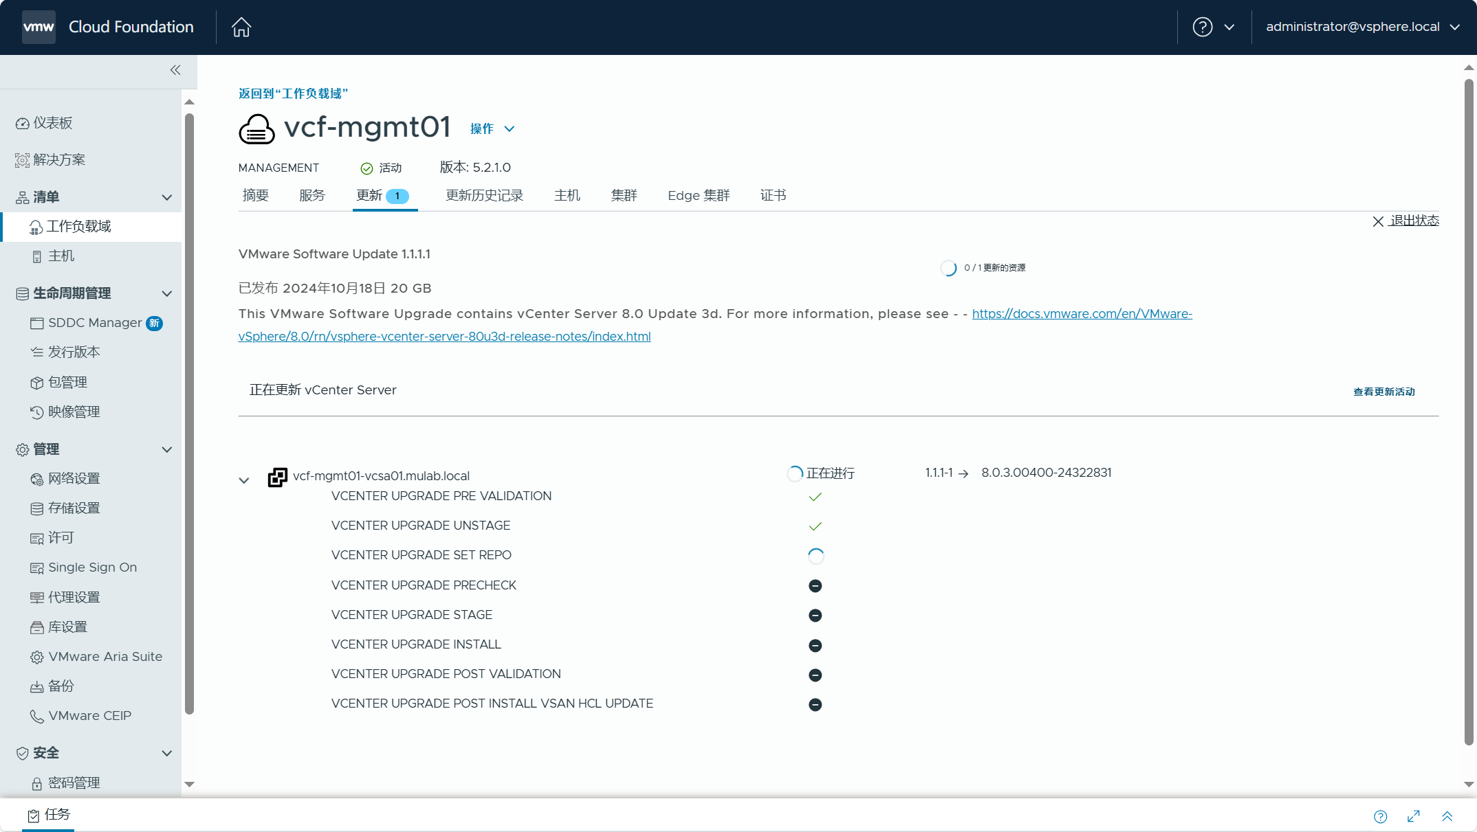The image size is (1477, 832).
Task: Switch to the 主机 tab
Action: click(567, 196)
